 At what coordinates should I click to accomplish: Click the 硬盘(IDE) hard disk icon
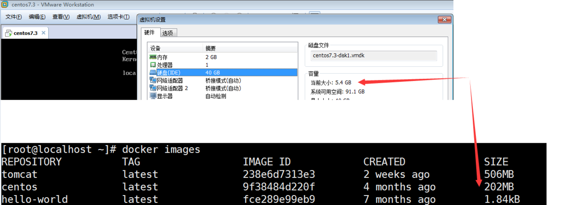pyautogui.click(x=153, y=73)
